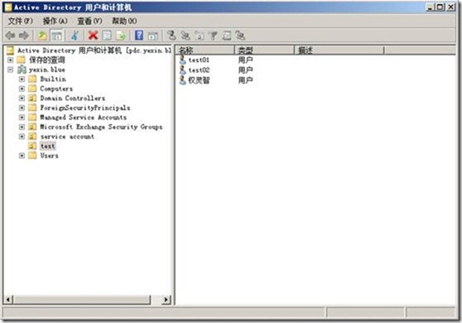Select Managed Service Accounts label
Screen dimensions: 462x323
(x=84, y=118)
